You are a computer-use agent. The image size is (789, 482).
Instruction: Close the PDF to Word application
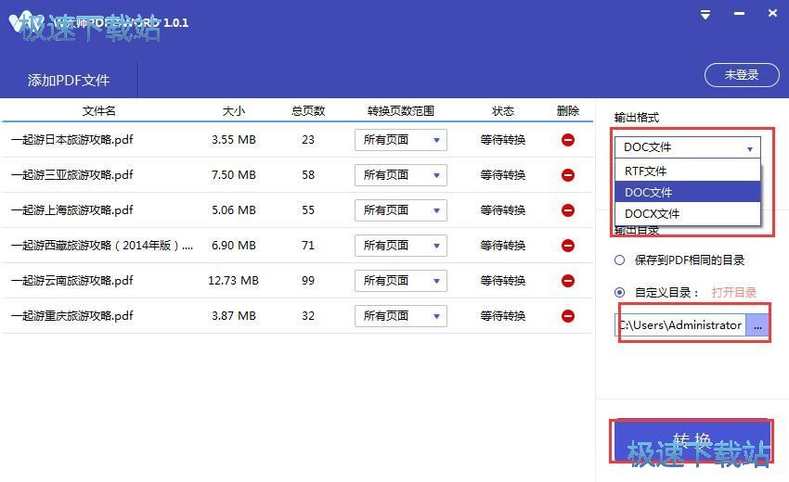pos(772,14)
